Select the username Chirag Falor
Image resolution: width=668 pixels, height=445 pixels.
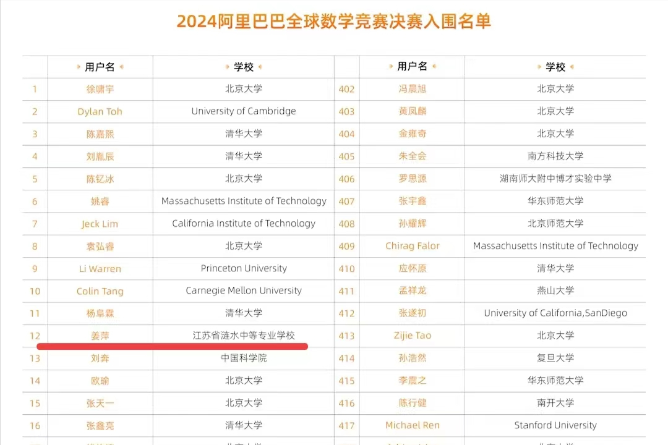tap(412, 246)
